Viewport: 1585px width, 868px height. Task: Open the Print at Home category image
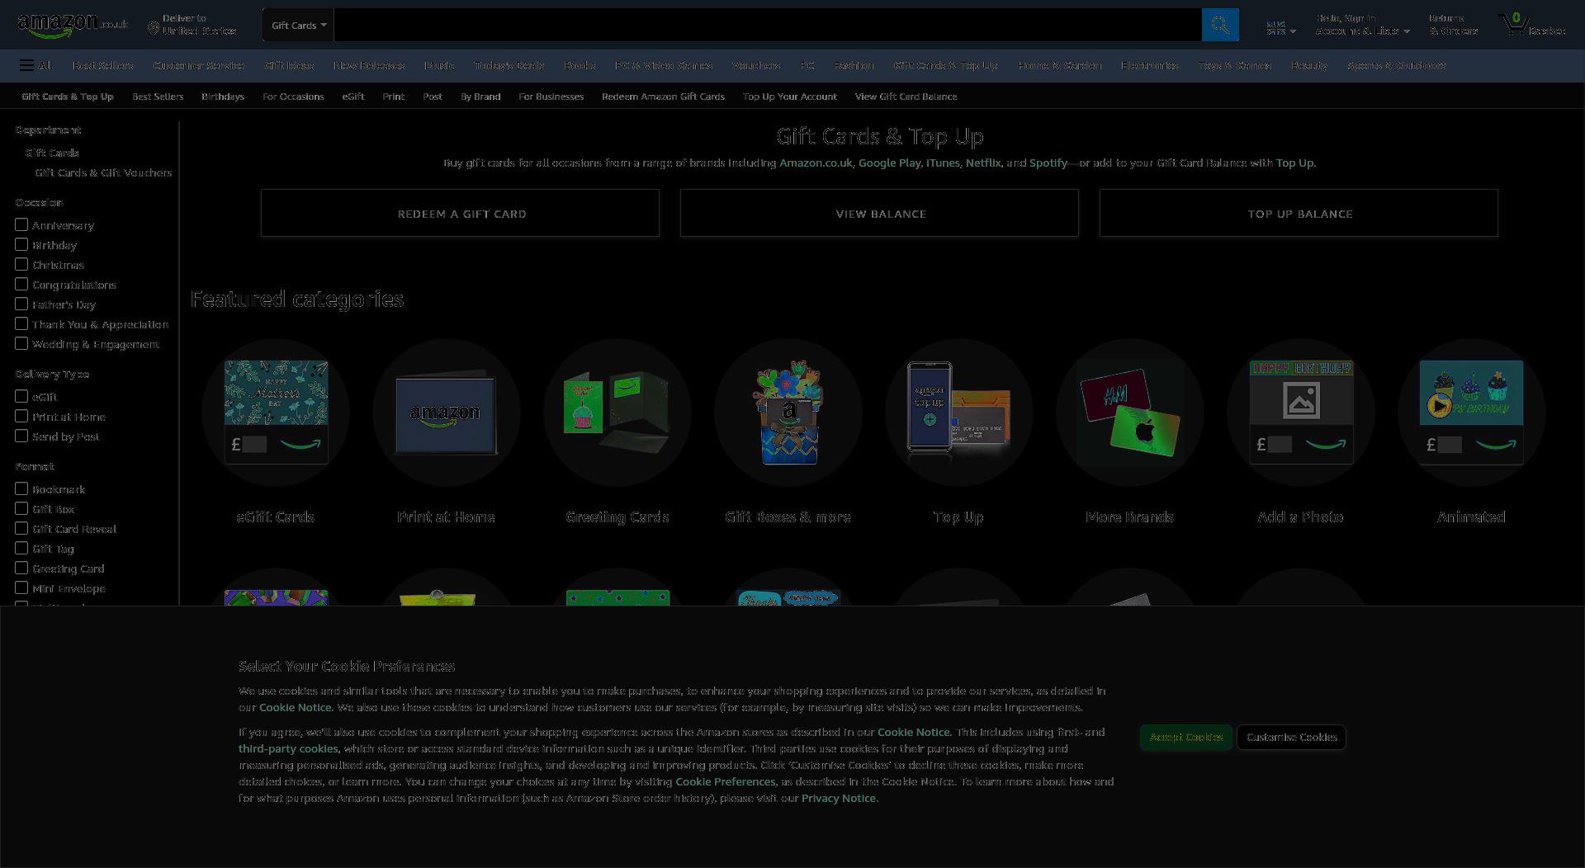[x=447, y=412]
